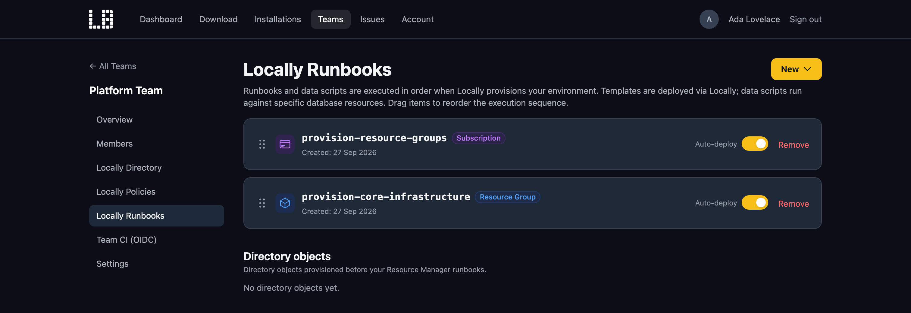
Task: Click the purple subscription icon on provision-resource-groups
Action: [285, 144]
